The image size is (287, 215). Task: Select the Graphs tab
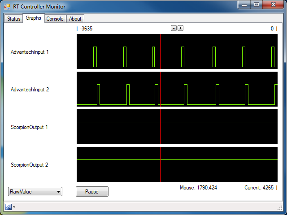(x=33, y=18)
